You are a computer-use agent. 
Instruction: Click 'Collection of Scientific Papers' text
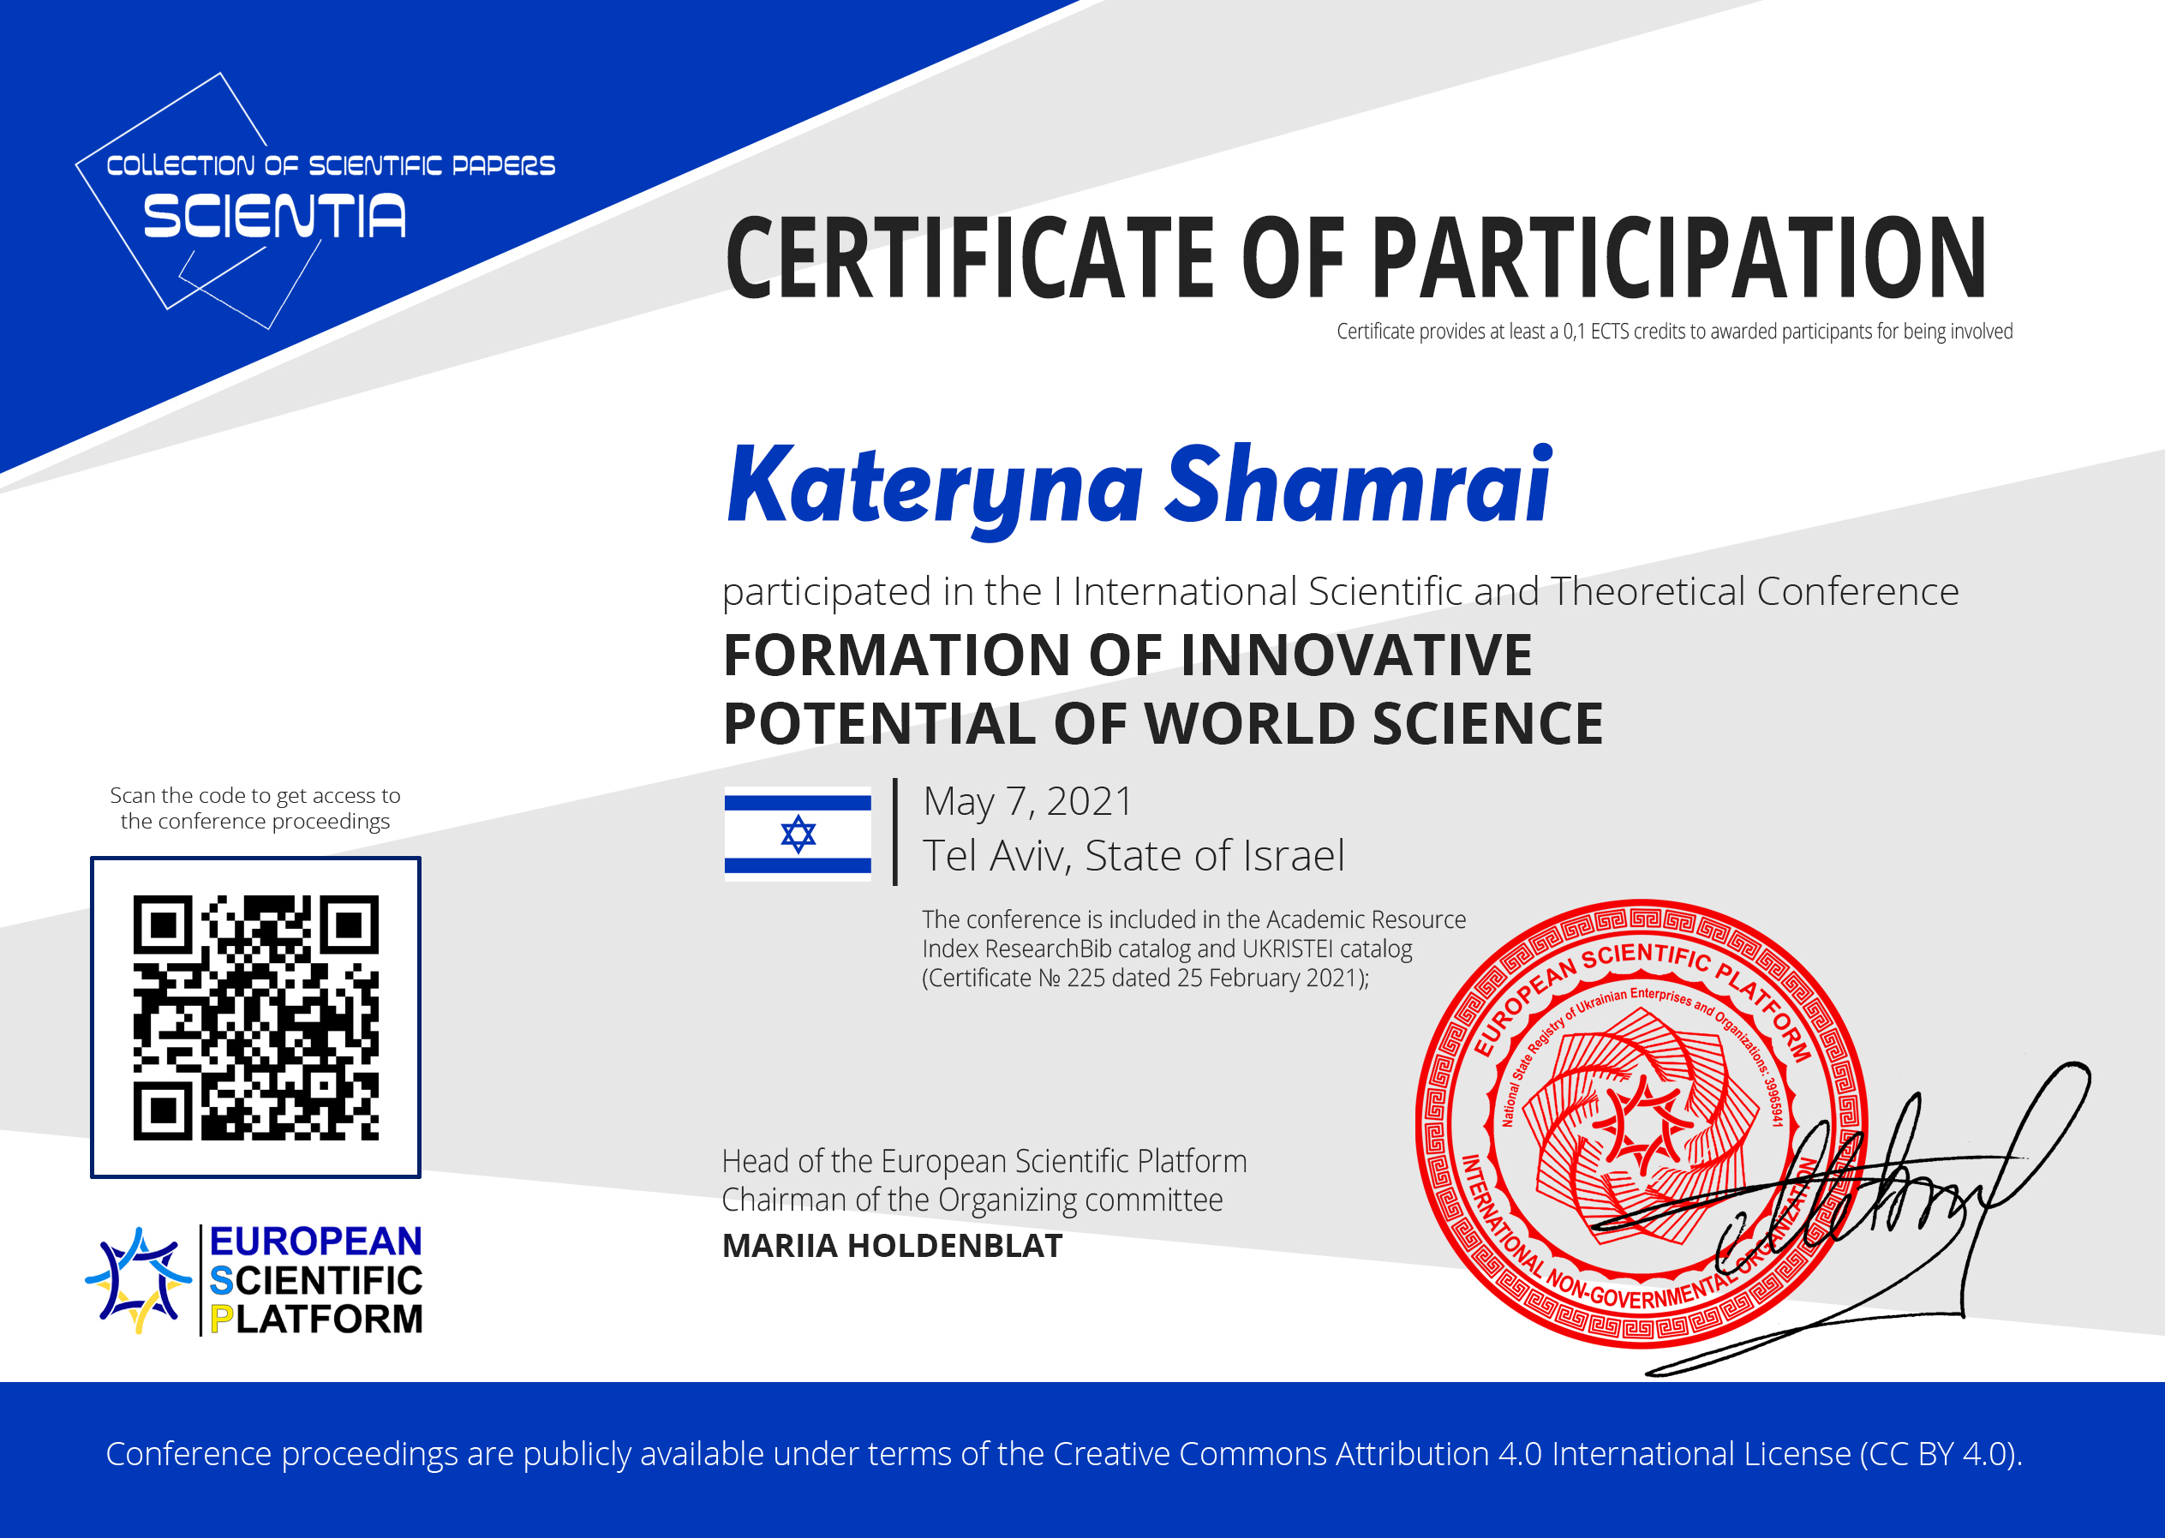point(331,165)
